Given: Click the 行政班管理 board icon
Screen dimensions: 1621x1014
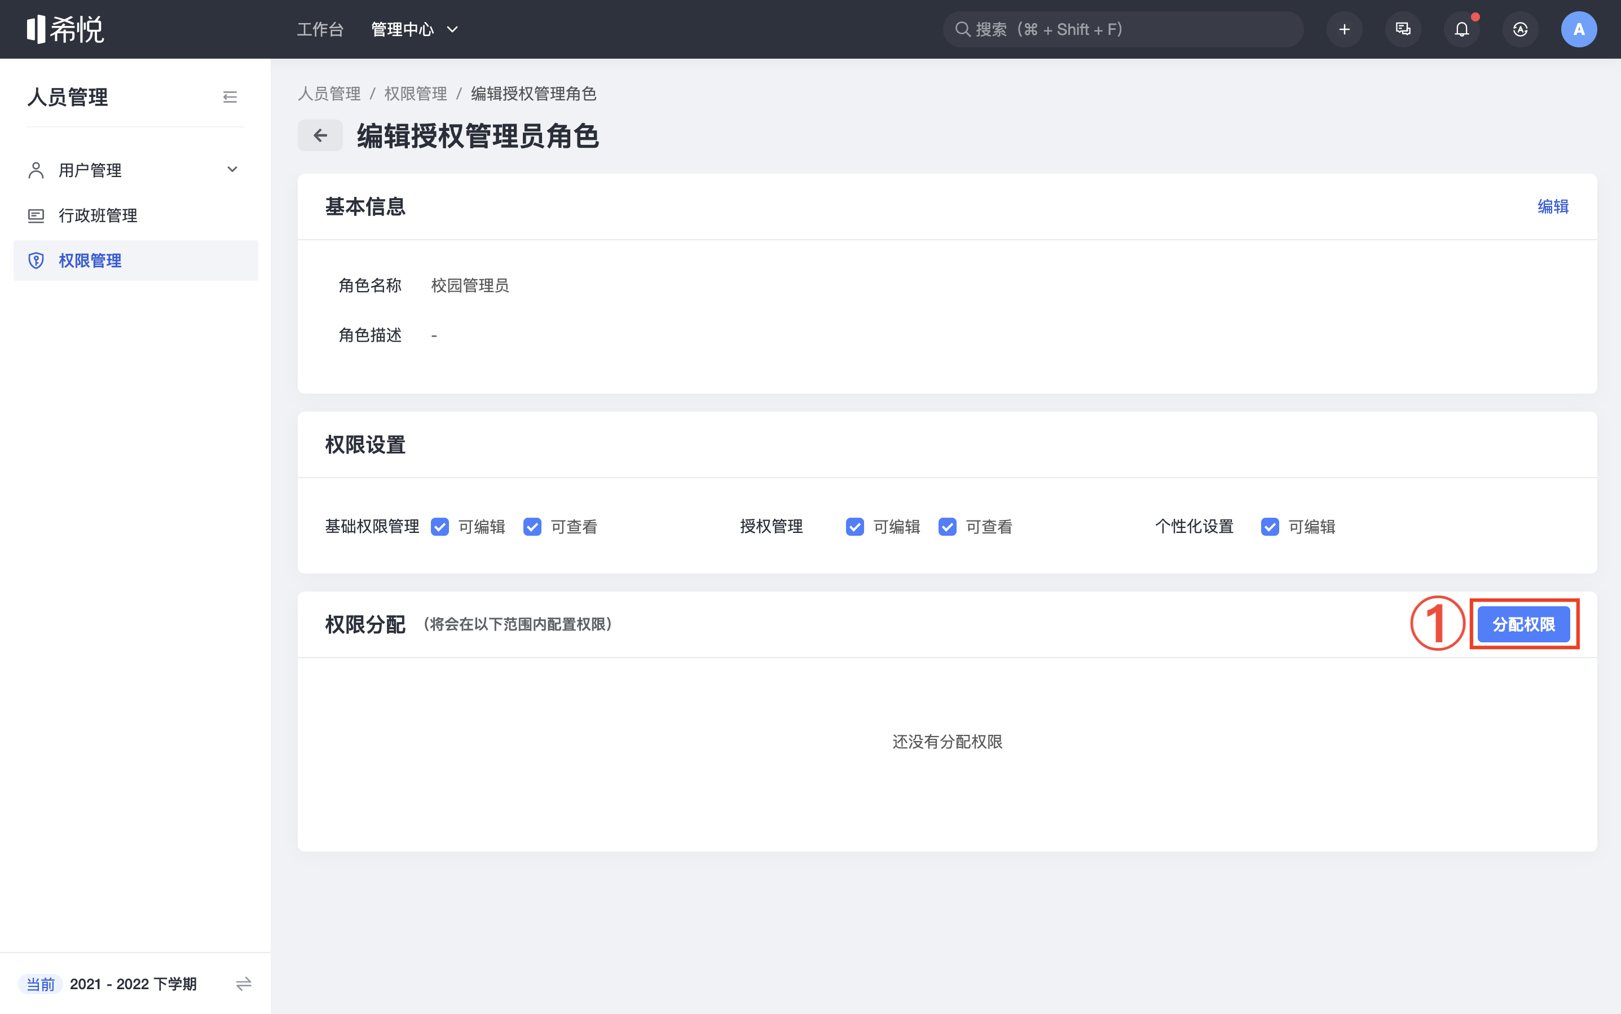Looking at the screenshot, I should pyautogui.click(x=36, y=215).
